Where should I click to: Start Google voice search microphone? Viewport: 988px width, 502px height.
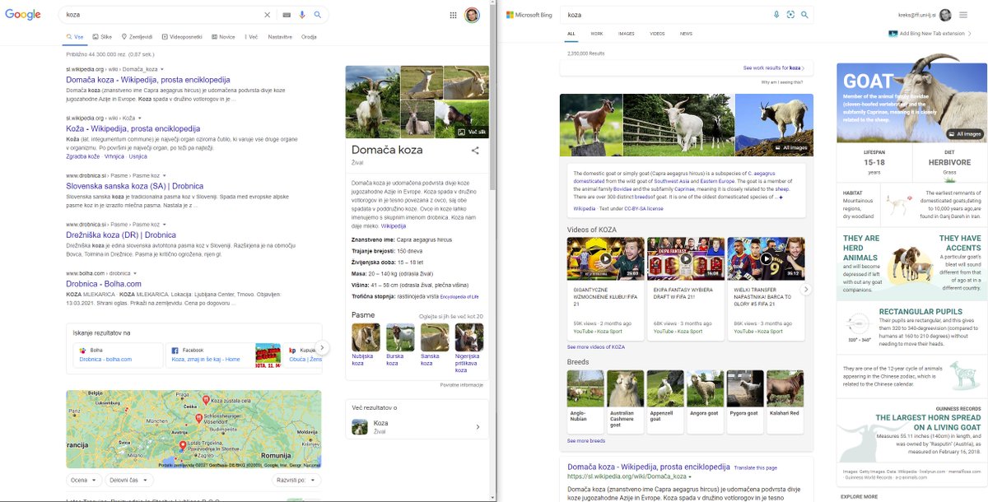(302, 15)
